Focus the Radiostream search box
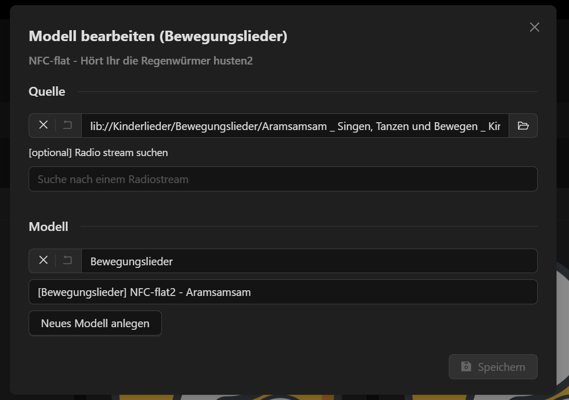Viewport: 569px width, 400px height. (x=283, y=179)
